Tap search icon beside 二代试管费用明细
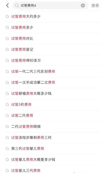The width and height of the screenshot is (101, 173). pos(7,127)
